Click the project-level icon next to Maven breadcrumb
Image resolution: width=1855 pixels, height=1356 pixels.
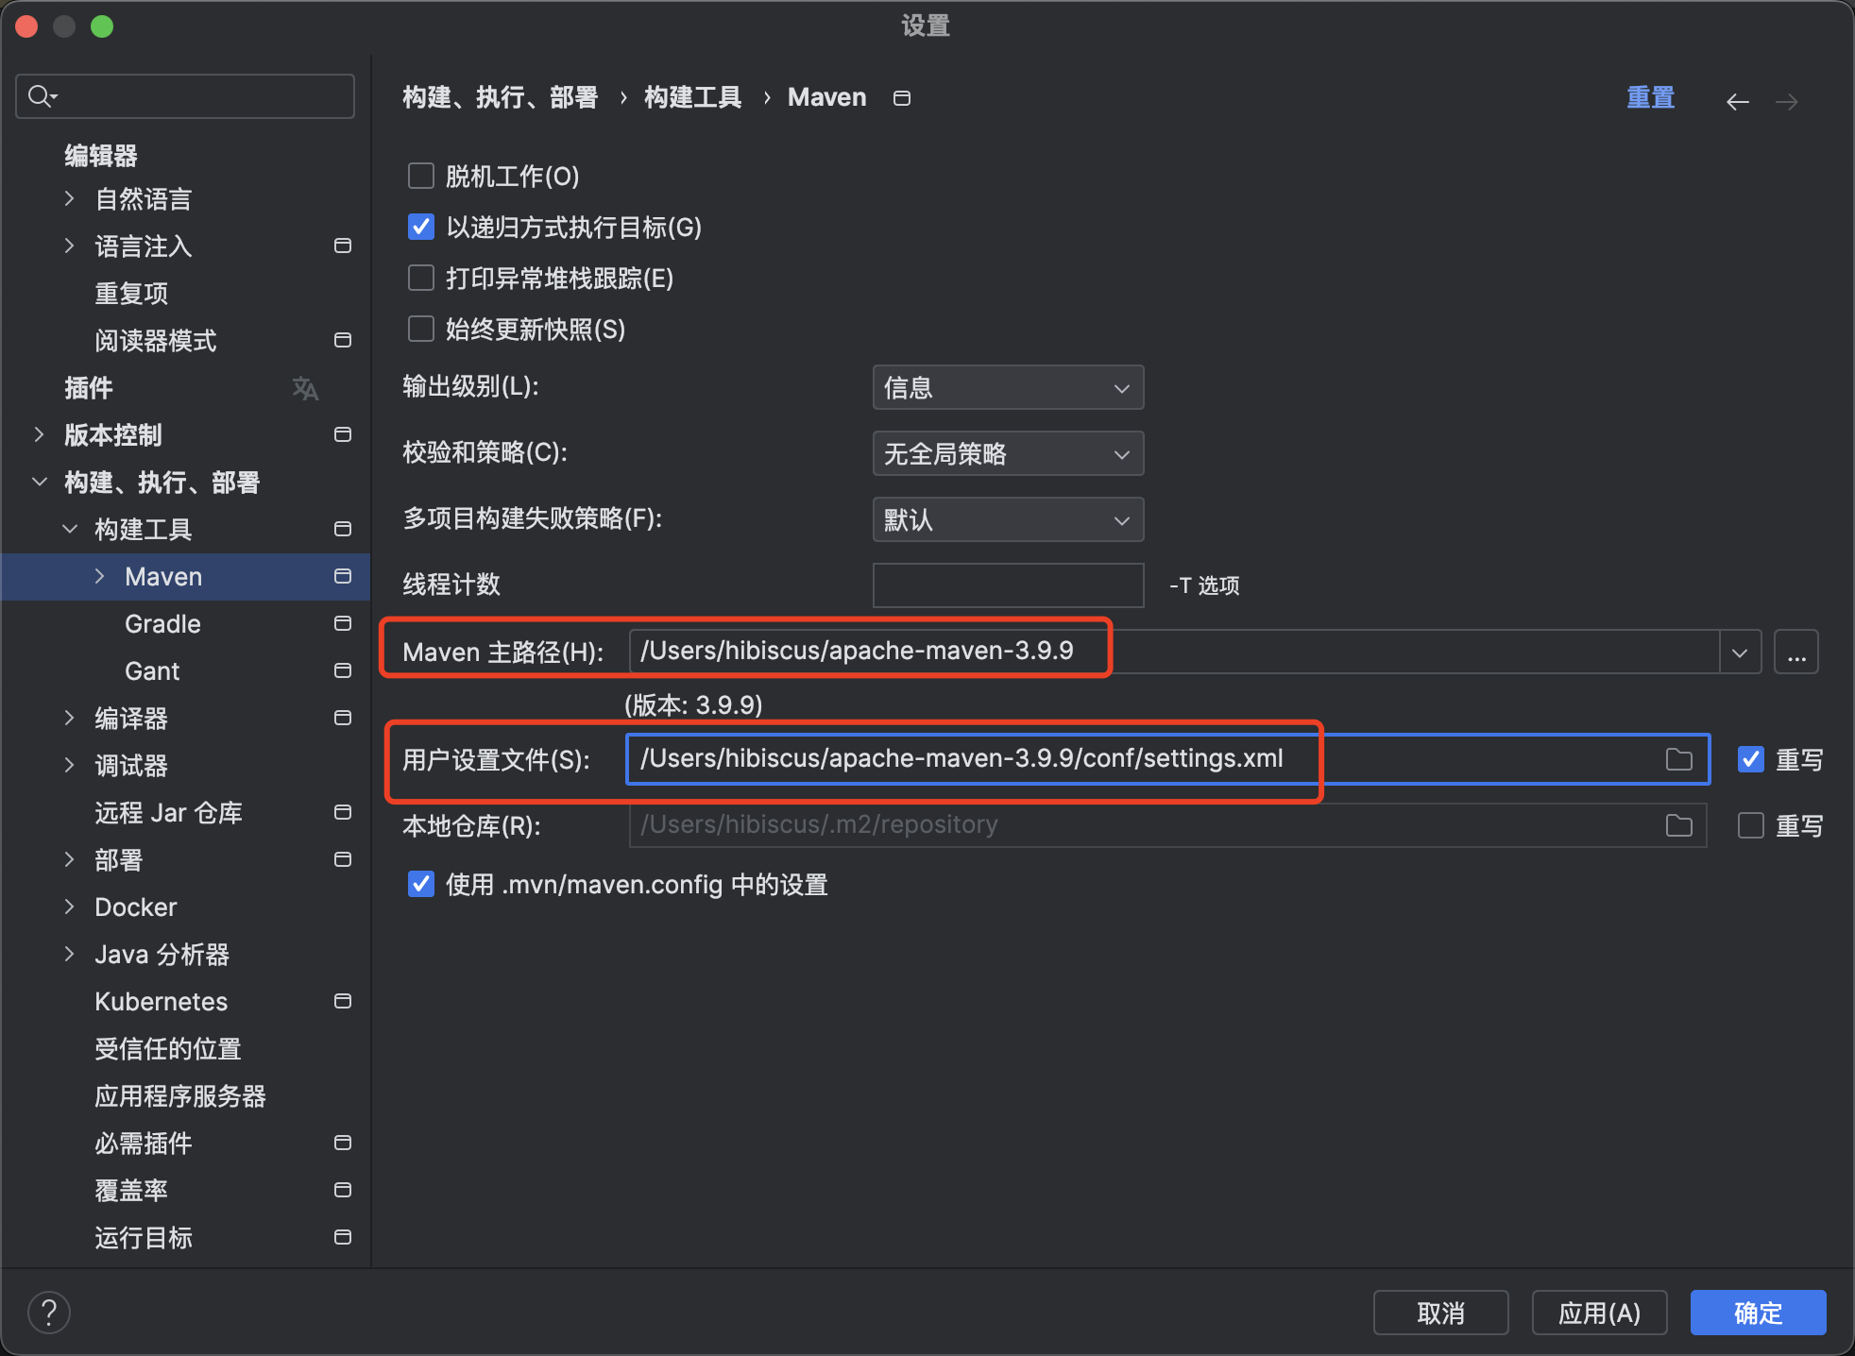click(902, 98)
